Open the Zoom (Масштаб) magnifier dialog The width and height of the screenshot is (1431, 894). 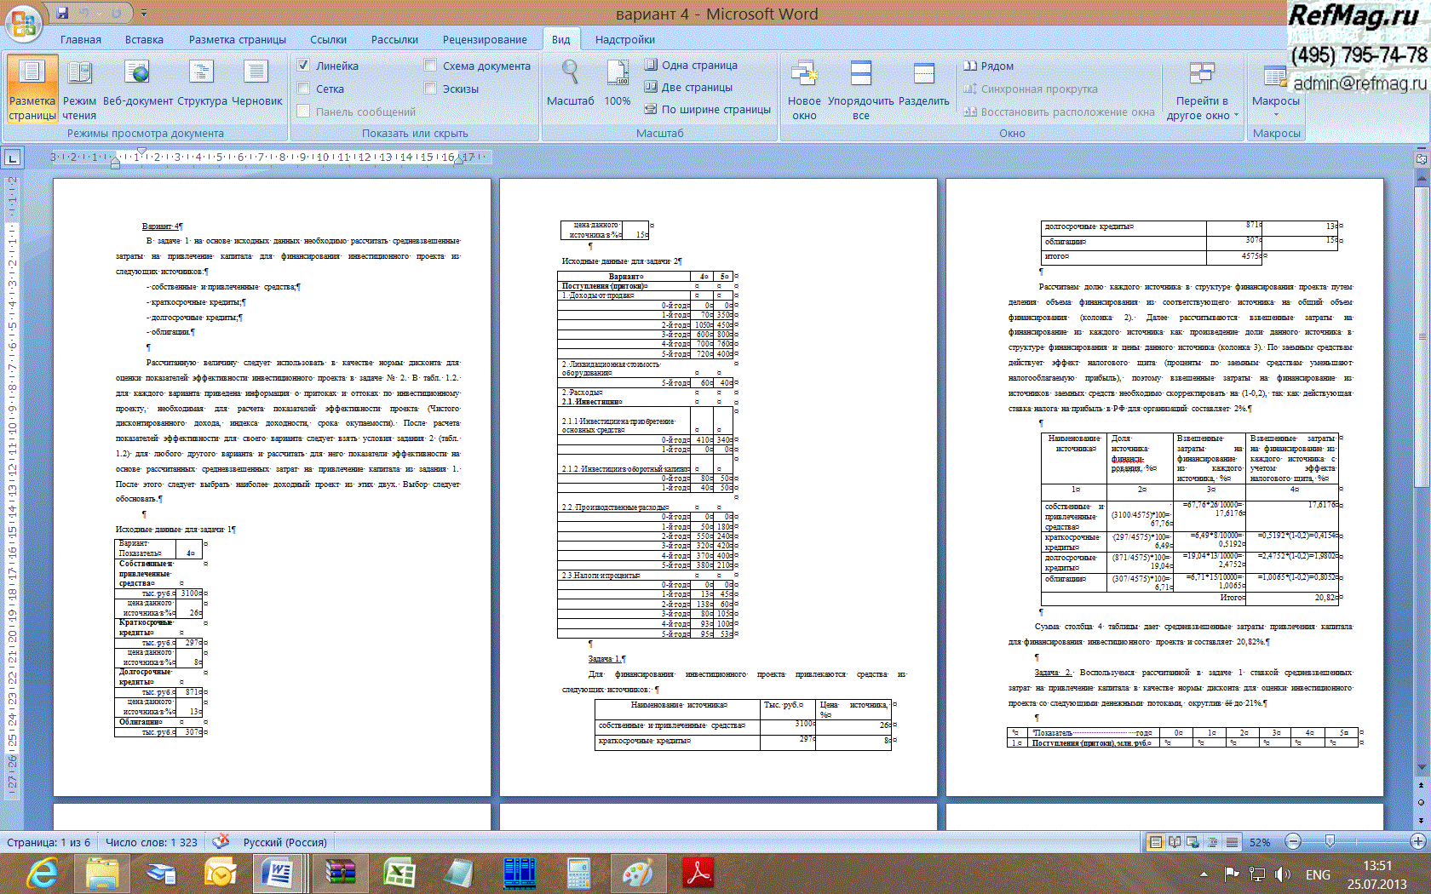pyautogui.click(x=570, y=83)
